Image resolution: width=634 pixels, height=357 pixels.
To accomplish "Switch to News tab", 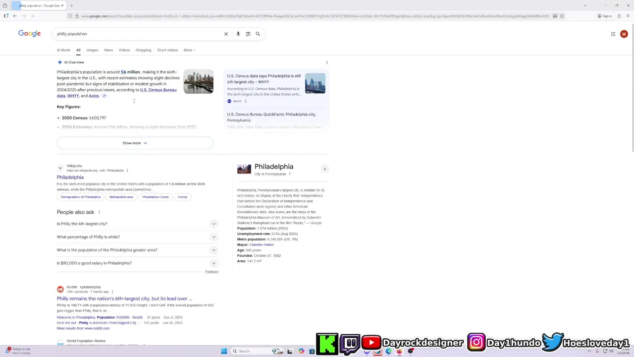I will [108, 50].
